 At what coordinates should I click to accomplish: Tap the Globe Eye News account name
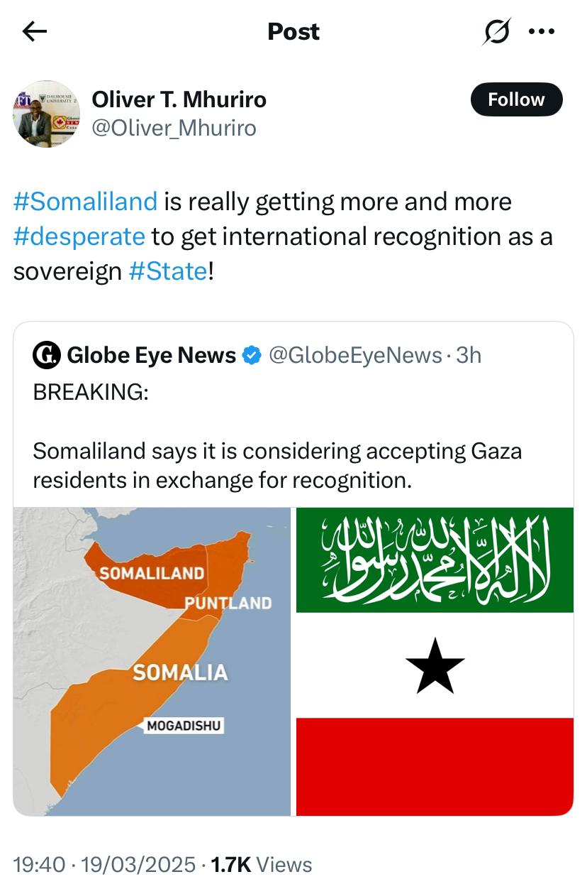[151, 355]
